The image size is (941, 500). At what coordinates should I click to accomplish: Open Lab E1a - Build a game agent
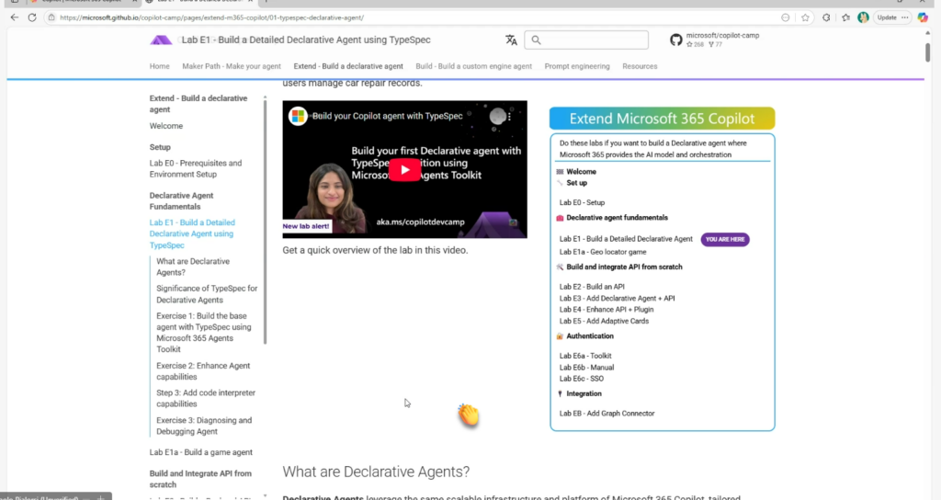pos(201,452)
